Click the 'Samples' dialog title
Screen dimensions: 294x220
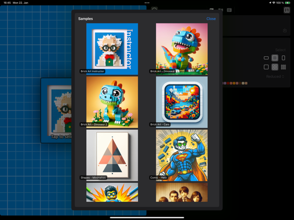pos(86,19)
